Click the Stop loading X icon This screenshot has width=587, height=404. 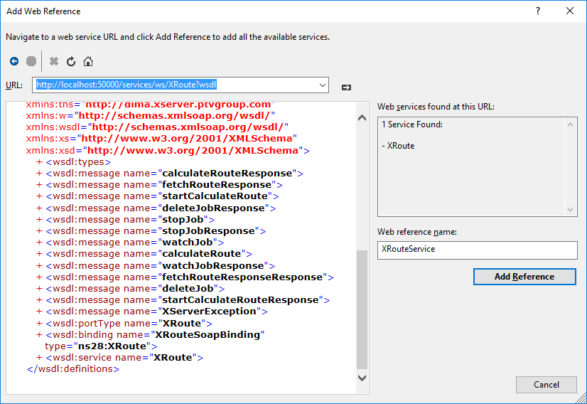point(54,61)
